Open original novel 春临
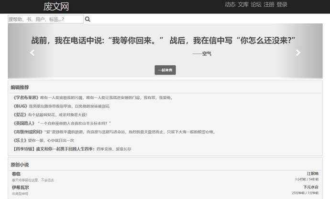This screenshot has width=330, height=199. click(x=16, y=174)
